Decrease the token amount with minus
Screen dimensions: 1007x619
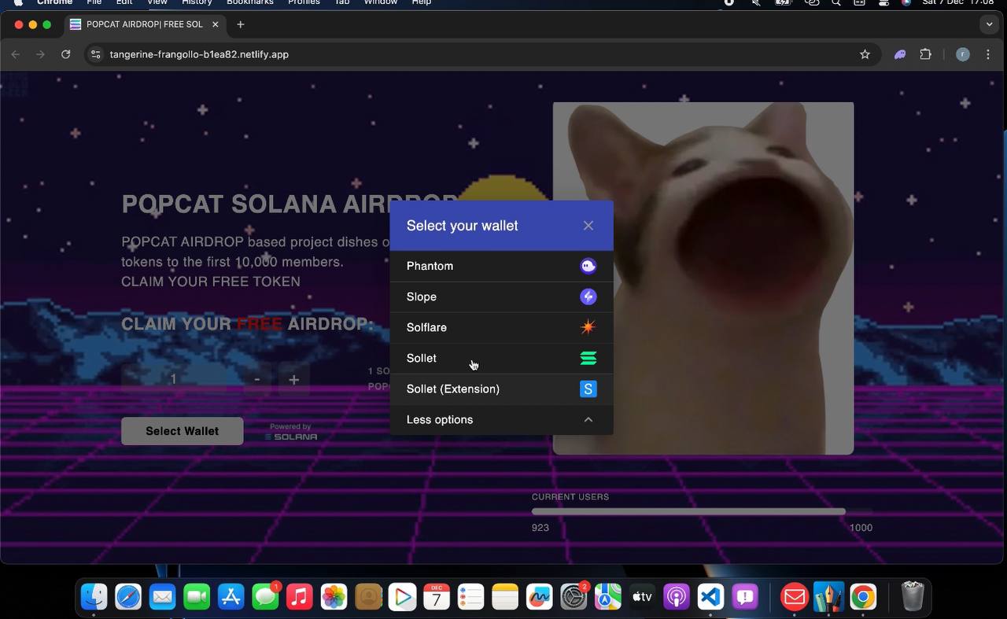pos(257,379)
